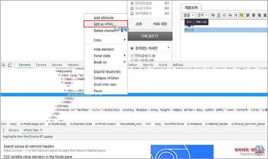The width and height of the screenshot is (268, 159).
Task: Select the inspect element picker icon
Action: click(x=3, y=65)
